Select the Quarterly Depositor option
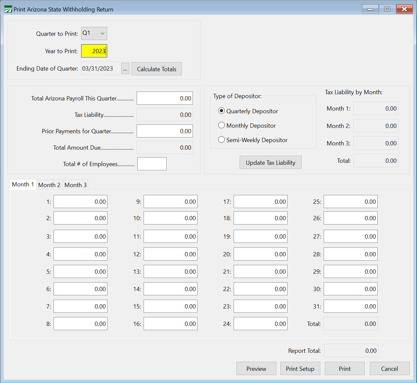This screenshot has height=383, width=417. (221, 111)
